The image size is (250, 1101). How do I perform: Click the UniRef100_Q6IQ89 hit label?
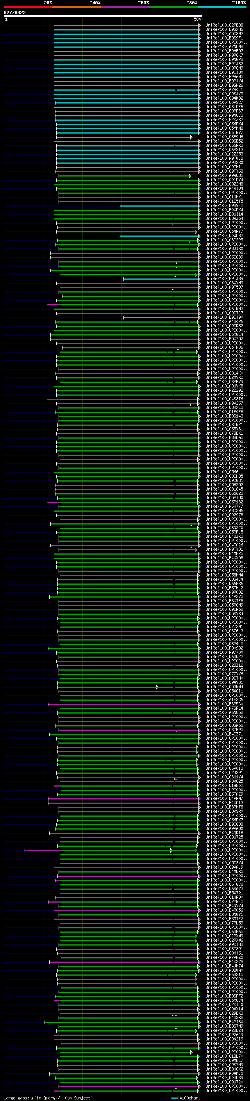coord(224,257)
